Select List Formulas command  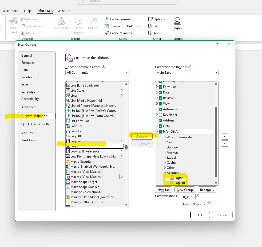94,121
